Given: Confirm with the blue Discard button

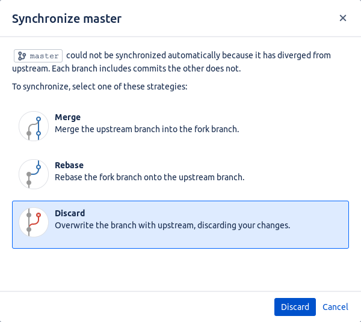Looking at the screenshot, I should 295,307.
